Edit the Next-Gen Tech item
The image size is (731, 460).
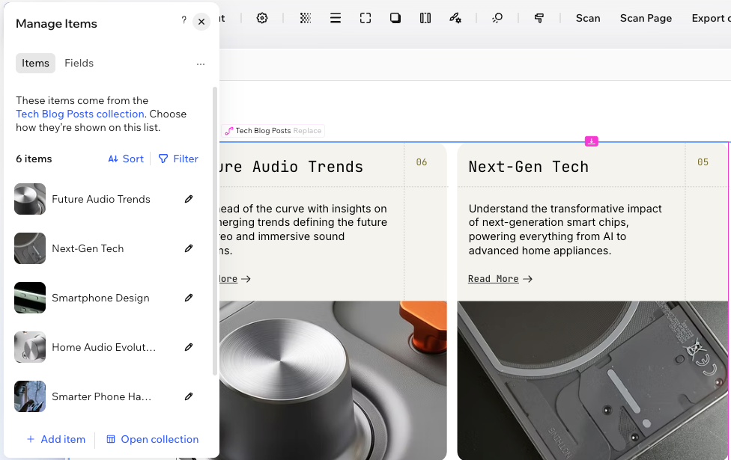[x=188, y=248]
